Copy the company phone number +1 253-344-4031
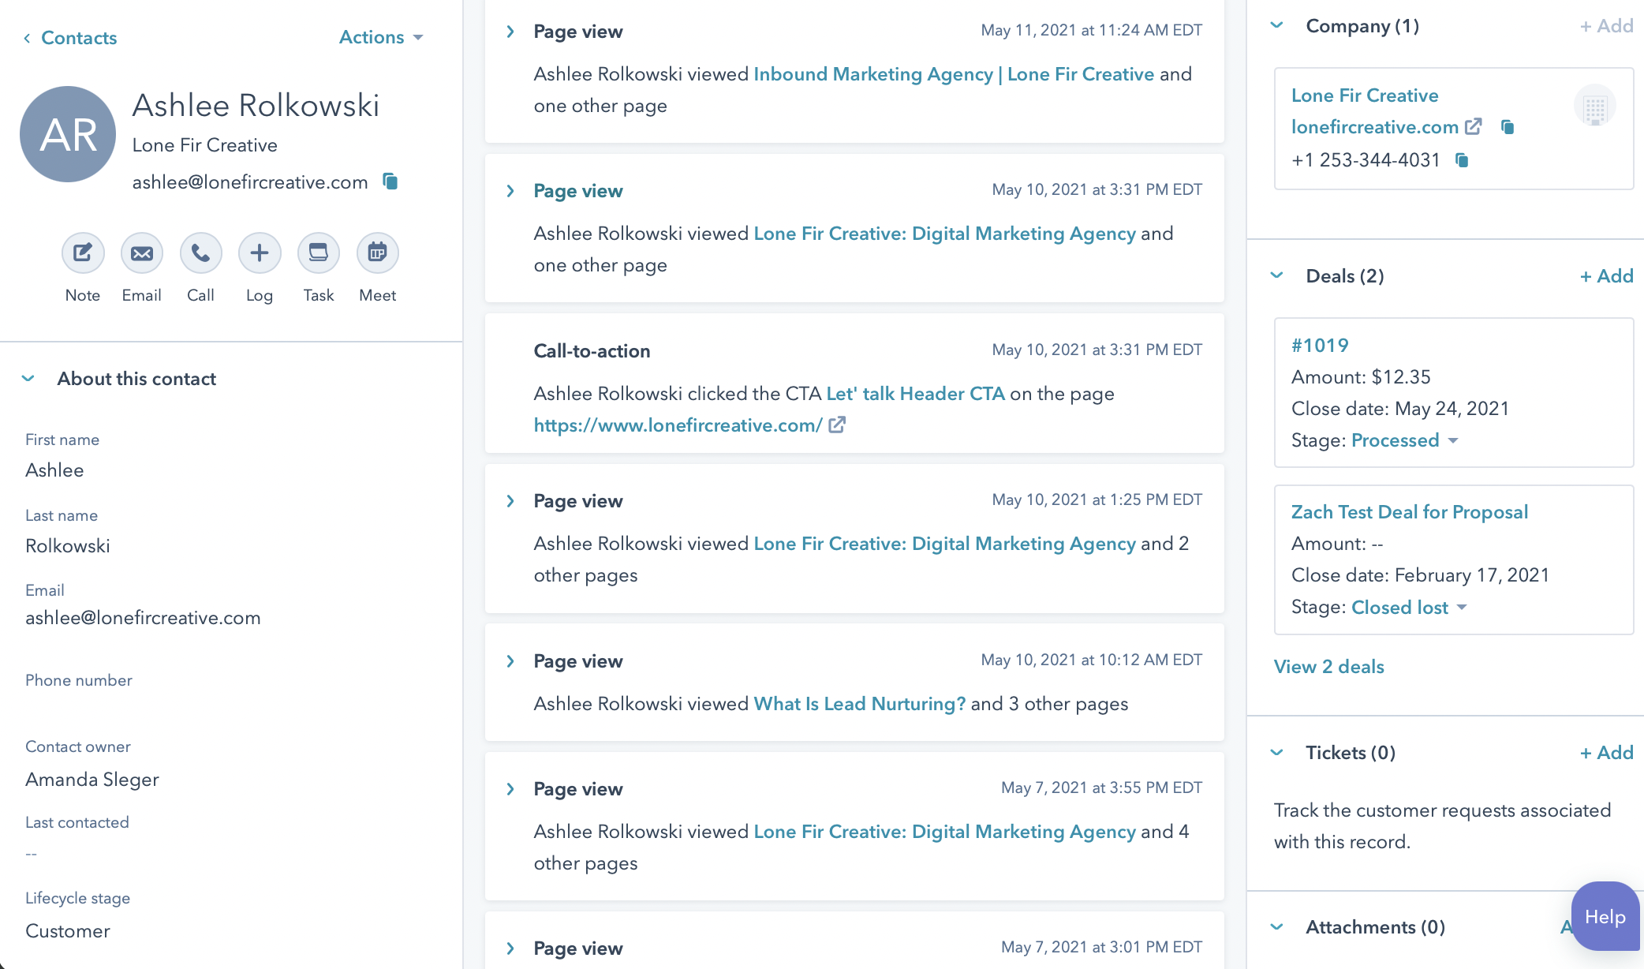This screenshot has height=969, width=1644. click(1462, 160)
